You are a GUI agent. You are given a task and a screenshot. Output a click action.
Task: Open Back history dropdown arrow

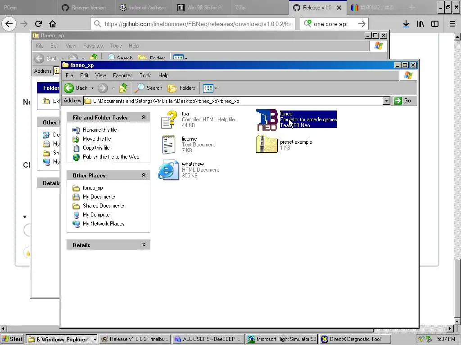point(92,88)
